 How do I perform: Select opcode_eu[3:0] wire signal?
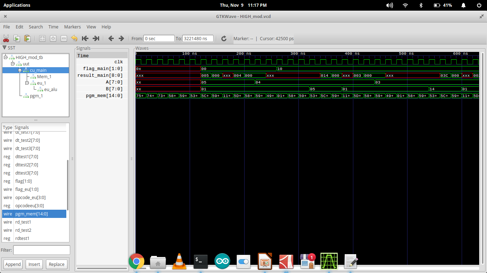[x=34, y=197]
